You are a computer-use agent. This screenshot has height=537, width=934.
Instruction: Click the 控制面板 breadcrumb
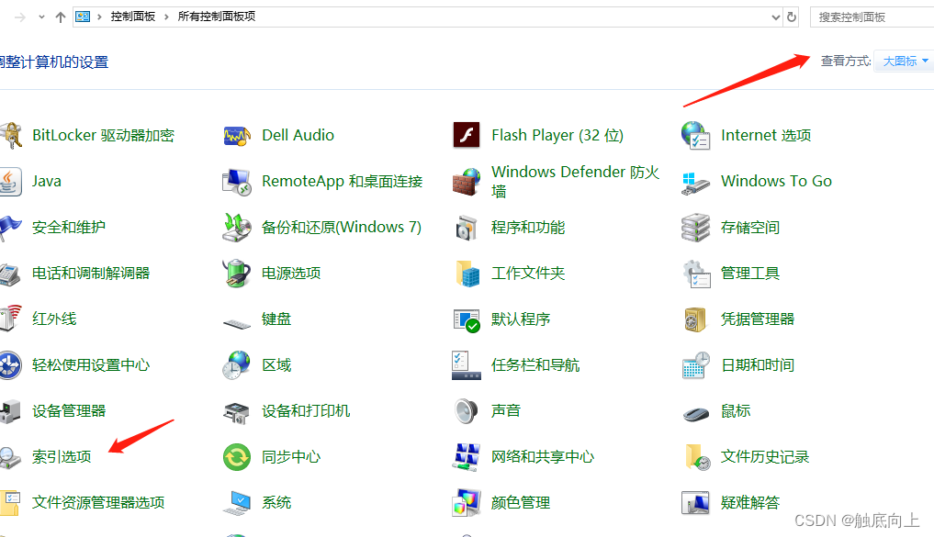point(133,17)
